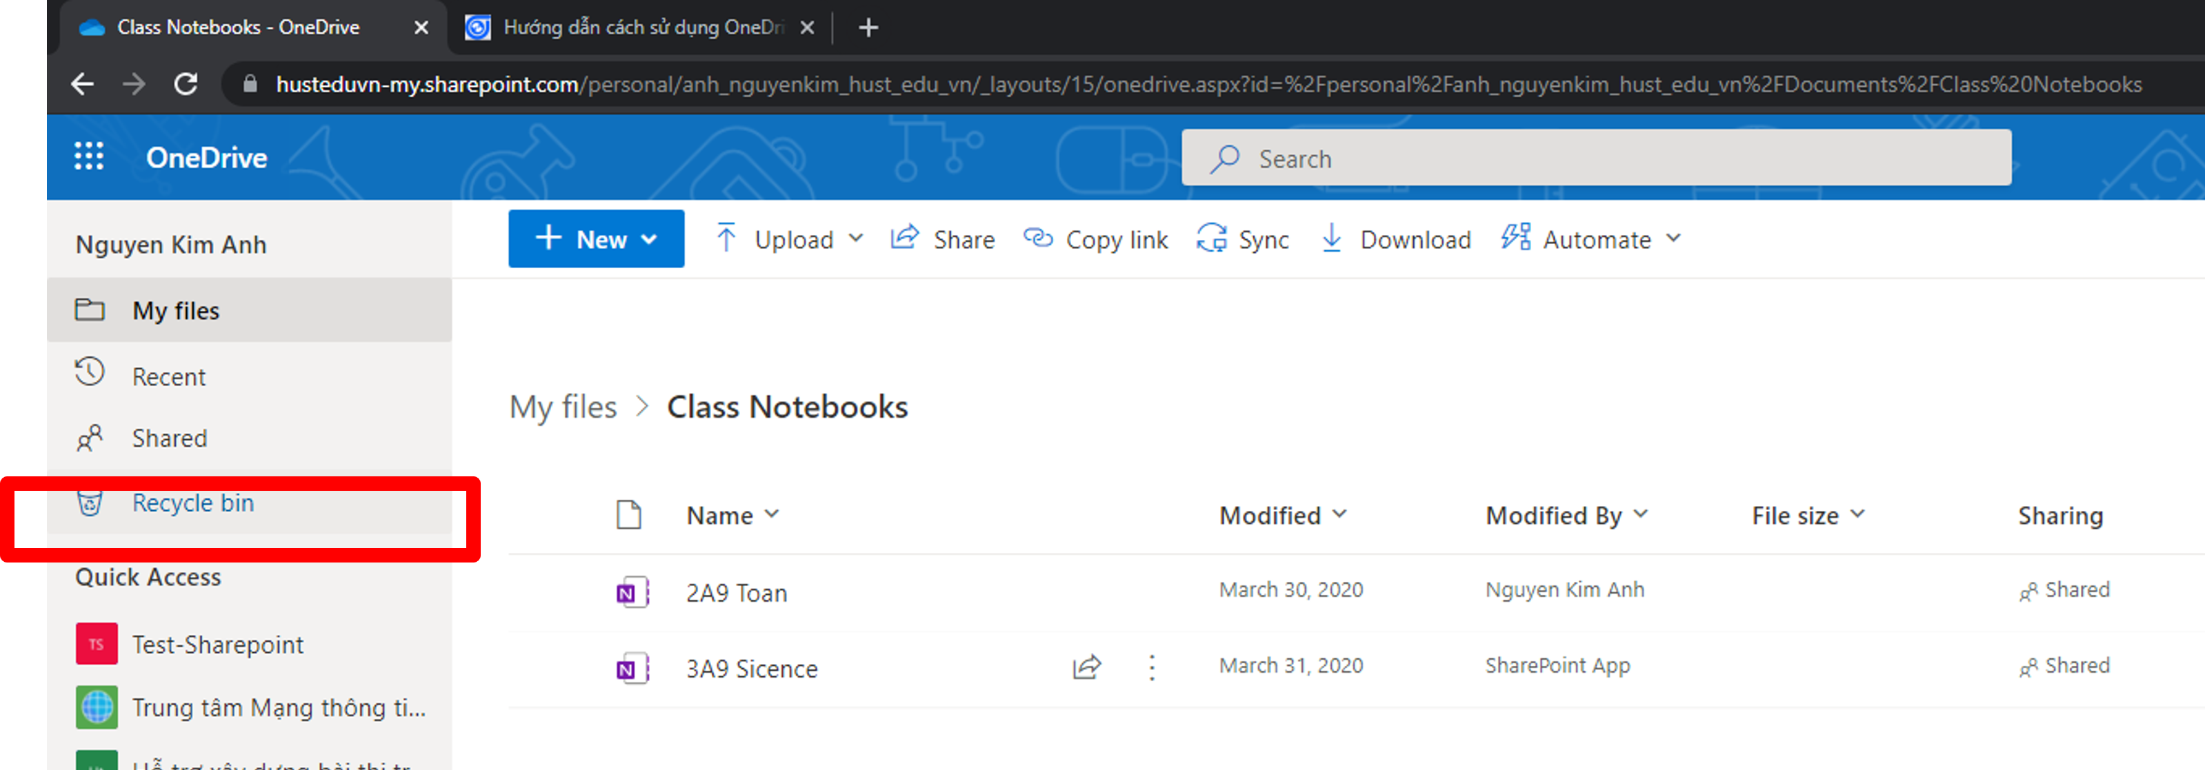The width and height of the screenshot is (2205, 770).
Task: Open the app launcher waffle icon
Action: pos(89,156)
